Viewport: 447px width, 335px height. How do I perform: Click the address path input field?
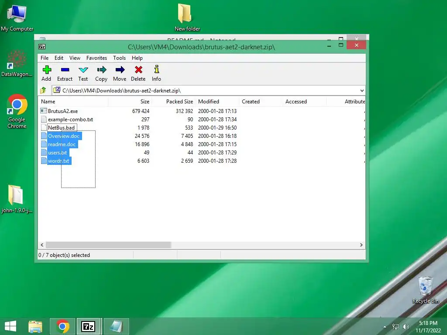click(x=209, y=91)
